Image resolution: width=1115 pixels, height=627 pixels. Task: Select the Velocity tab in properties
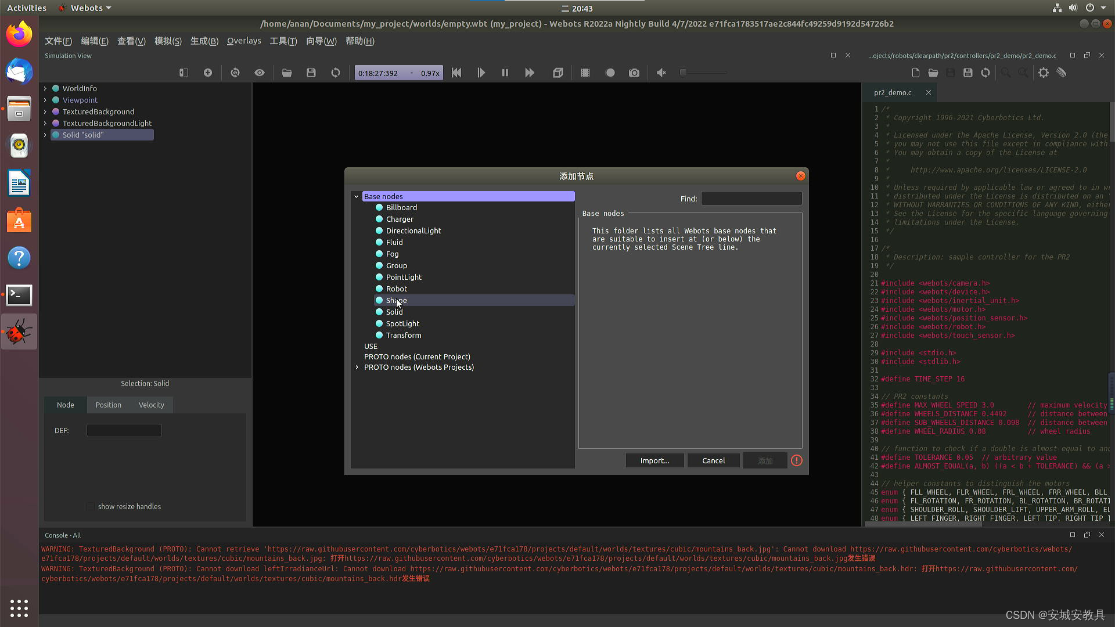[151, 404]
